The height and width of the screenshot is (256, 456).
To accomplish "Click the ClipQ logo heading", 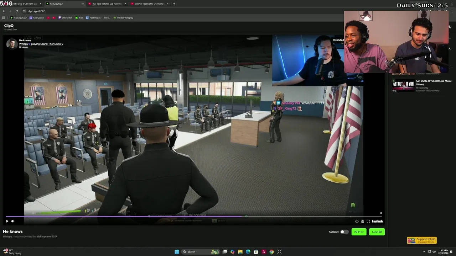I will [9, 26].
